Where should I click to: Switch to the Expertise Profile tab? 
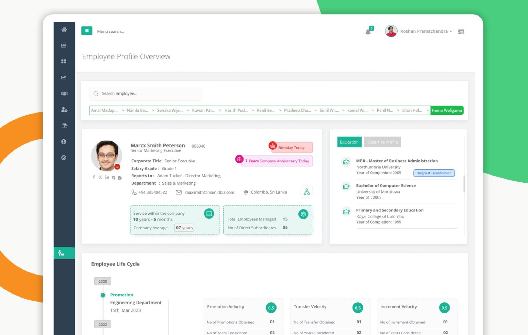(382, 142)
